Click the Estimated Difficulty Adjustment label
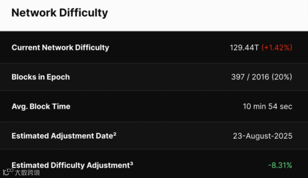The height and width of the screenshot is (178, 308). point(70,165)
